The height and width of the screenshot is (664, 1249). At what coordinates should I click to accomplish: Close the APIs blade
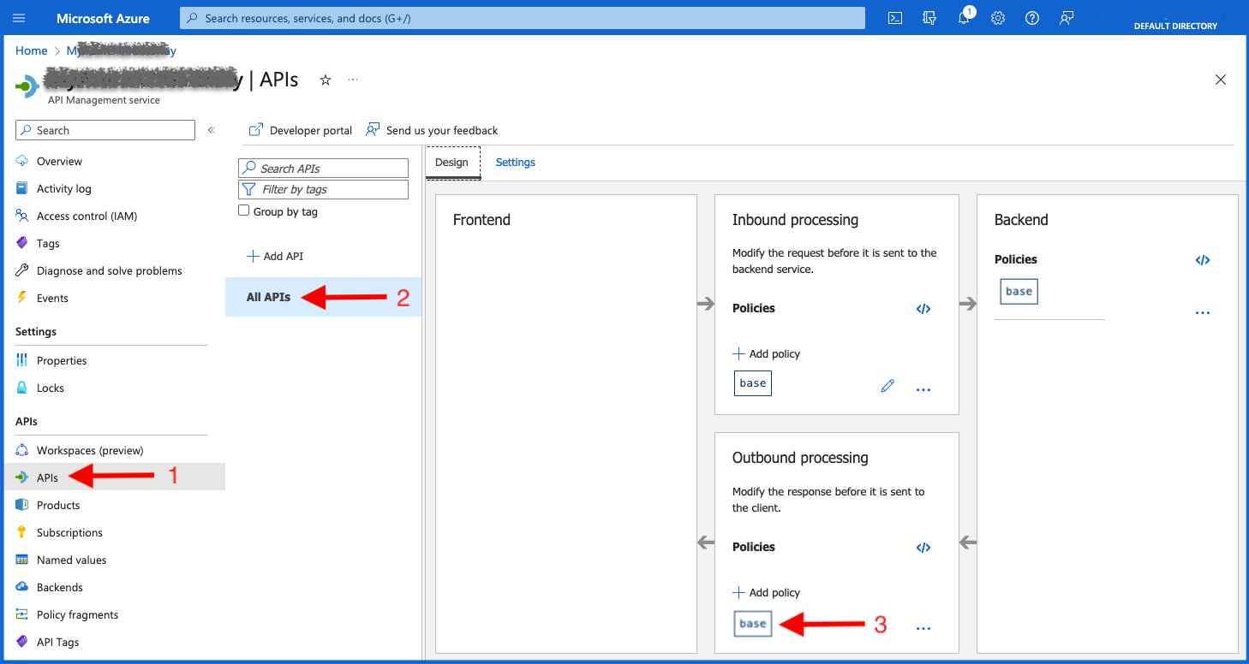(x=1221, y=80)
